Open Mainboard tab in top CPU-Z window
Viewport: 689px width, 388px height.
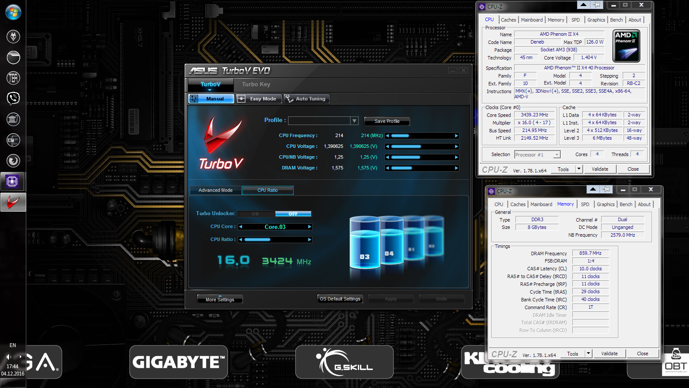point(532,20)
